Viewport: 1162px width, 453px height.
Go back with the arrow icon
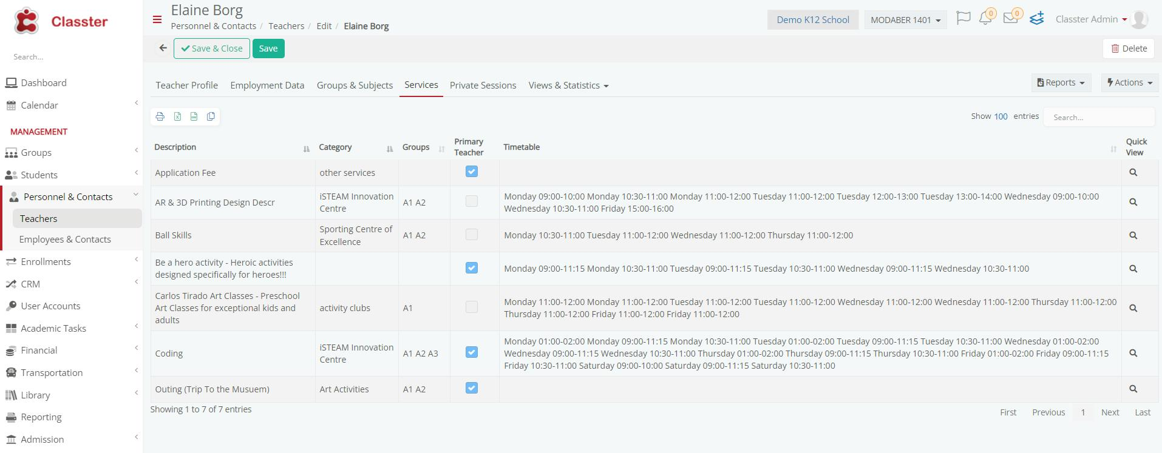[163, 48]
